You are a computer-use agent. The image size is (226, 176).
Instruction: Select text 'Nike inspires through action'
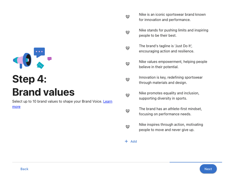pos(171,127)
